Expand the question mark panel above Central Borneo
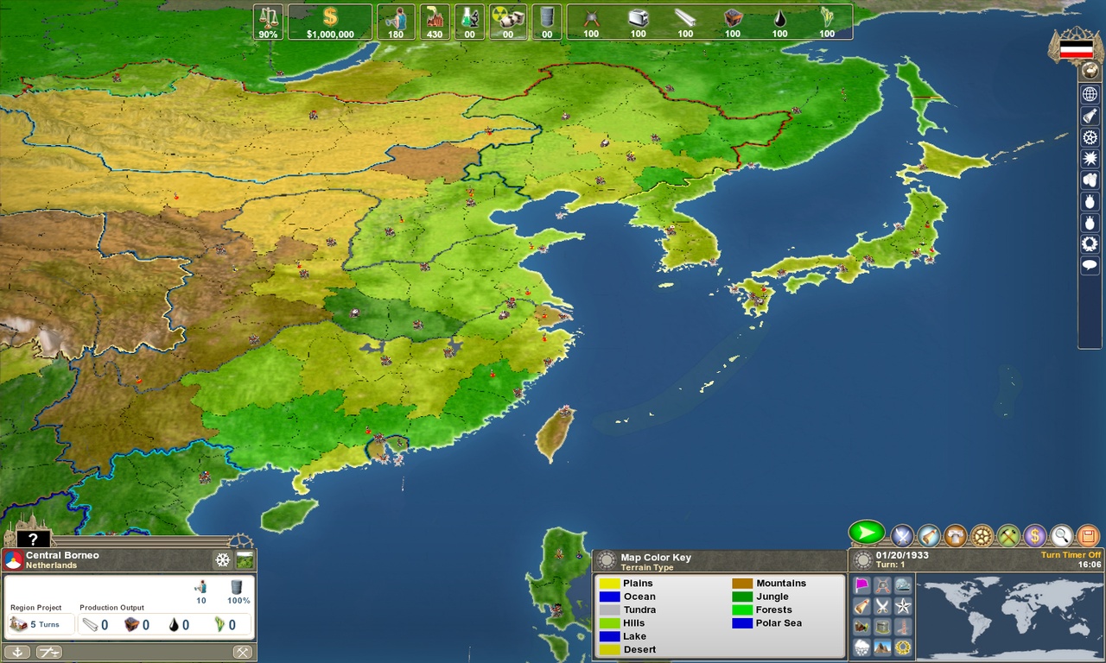The image size is (1106, 663). coord(32,540)
